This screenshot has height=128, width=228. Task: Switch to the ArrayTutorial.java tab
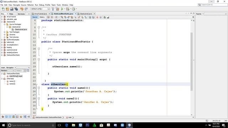click(x=40, y=14)
